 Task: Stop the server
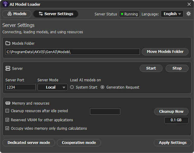177,68
